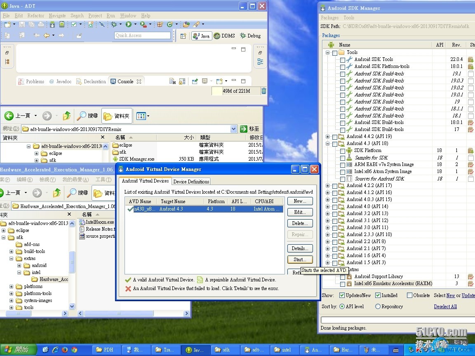Open the explorer address bar dropdown
The width and height of the screenshot is (475, 356).
point(234,129)
